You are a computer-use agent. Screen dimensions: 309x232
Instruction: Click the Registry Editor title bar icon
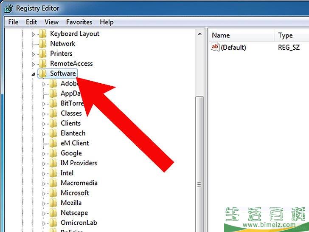[x=8, y=8]
